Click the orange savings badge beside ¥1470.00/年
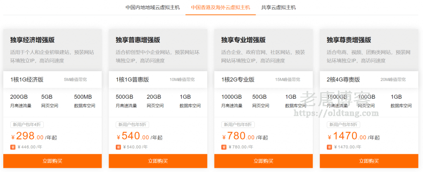The image size is (423, 172). 329,147
